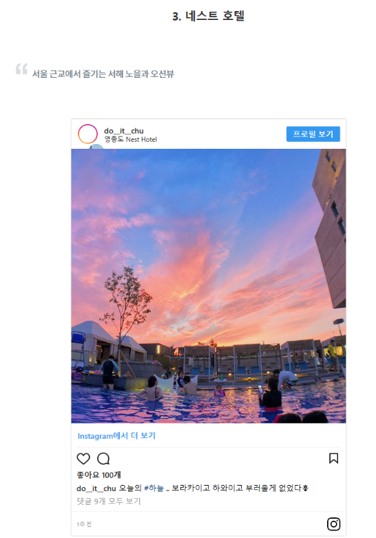The image size is (376, 538).
Task: Follow the #하늘 hashtag link
Action: click(x=154, y=488)
